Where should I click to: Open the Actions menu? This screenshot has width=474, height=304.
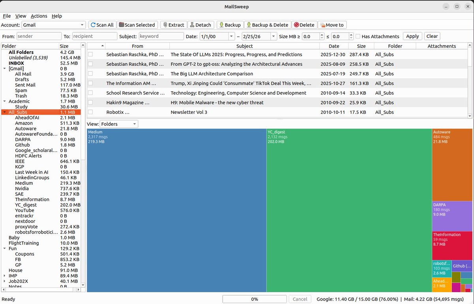tap(39, 16)
